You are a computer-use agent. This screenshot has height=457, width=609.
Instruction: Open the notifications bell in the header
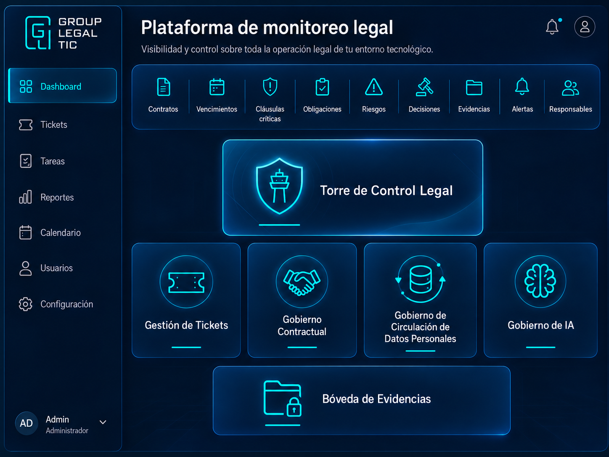point(552,27)
